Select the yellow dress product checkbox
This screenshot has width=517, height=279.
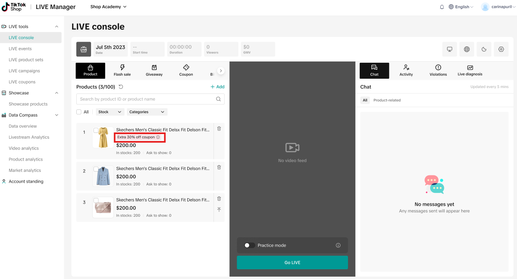[96, 131]
